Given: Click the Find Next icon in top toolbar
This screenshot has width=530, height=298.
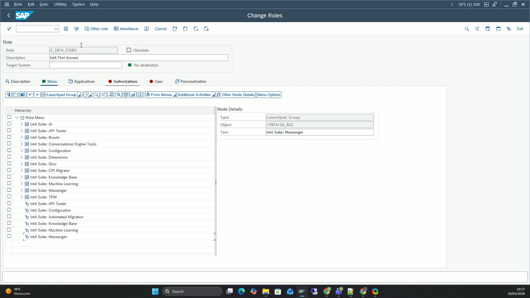Looking at the screenshot, I should 477,29.
